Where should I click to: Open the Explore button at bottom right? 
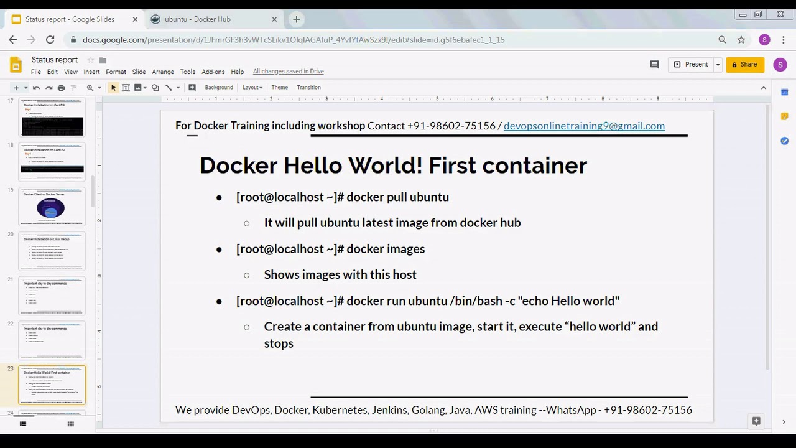pos(756,421)
